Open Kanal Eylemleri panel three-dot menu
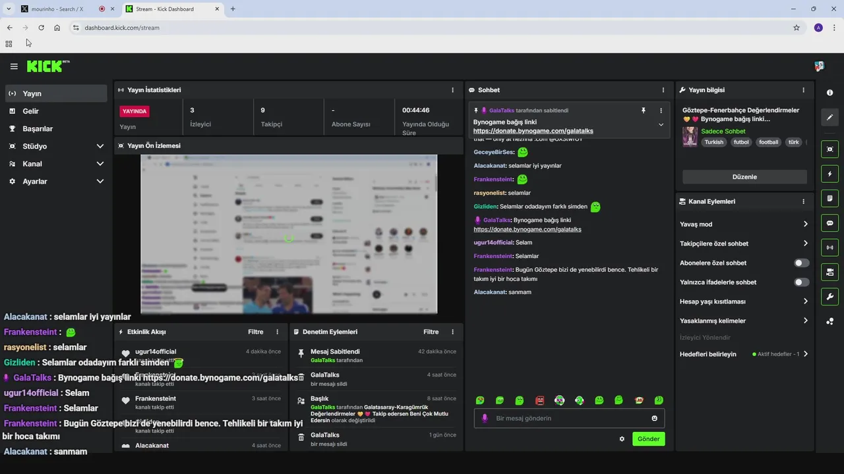The image size is (844, 474). click(803, 201)
